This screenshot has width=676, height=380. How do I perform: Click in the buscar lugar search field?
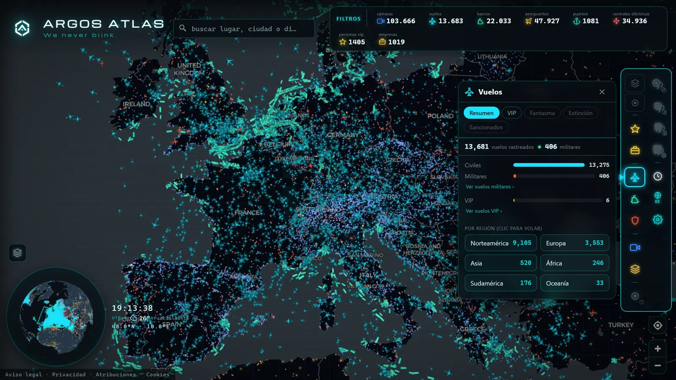pos(244,29)
